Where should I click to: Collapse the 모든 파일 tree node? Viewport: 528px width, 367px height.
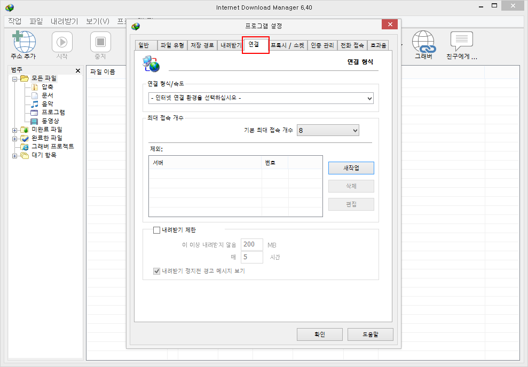[x=14, y=79]
